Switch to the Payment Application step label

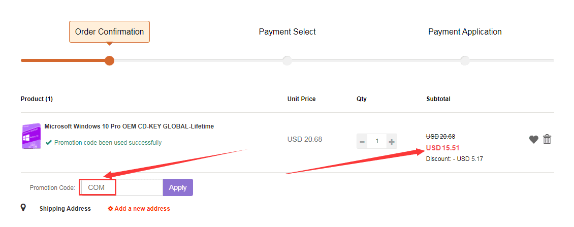[465, 31]
